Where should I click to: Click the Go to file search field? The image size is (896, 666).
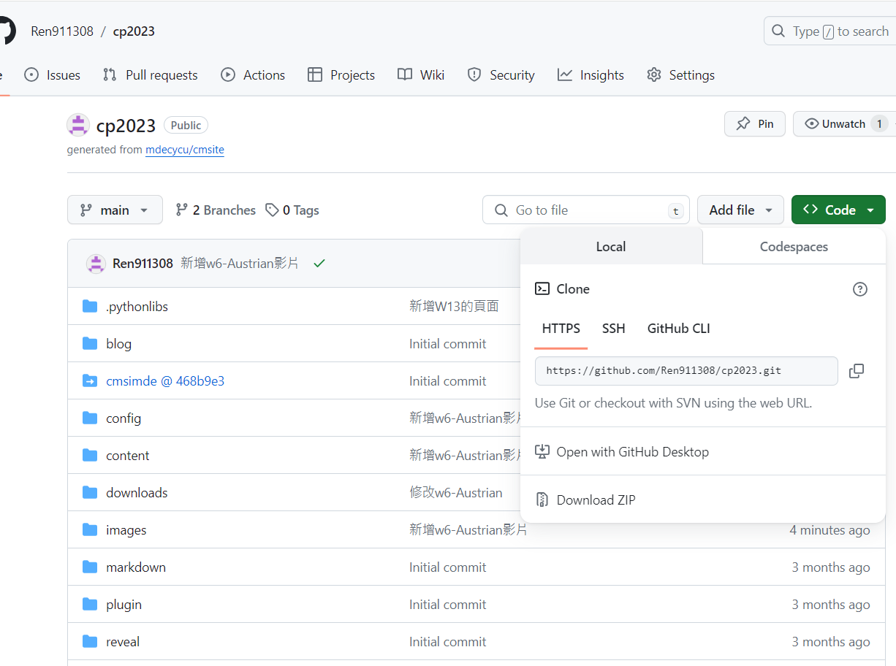[x=585, y=210]
